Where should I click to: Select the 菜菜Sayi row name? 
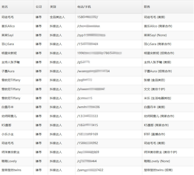(7, 35)
